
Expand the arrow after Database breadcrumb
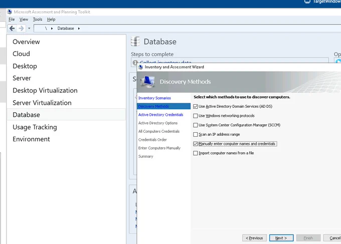click(x=79, y=29)
